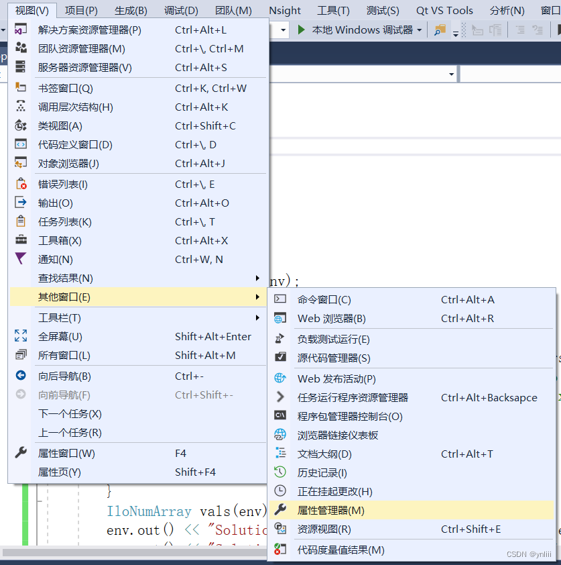Click the 属性管理器 wrench icon
561x565 pixels.
point(280,510)
